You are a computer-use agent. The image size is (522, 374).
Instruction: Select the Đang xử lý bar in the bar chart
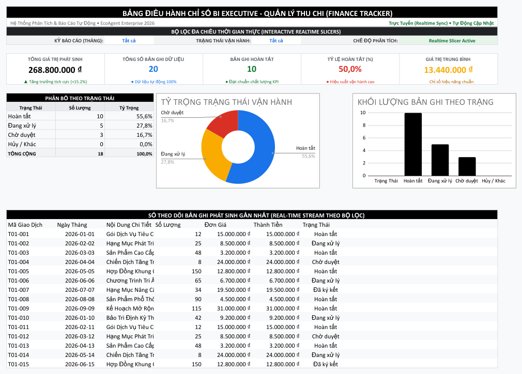tap(440, 160)
